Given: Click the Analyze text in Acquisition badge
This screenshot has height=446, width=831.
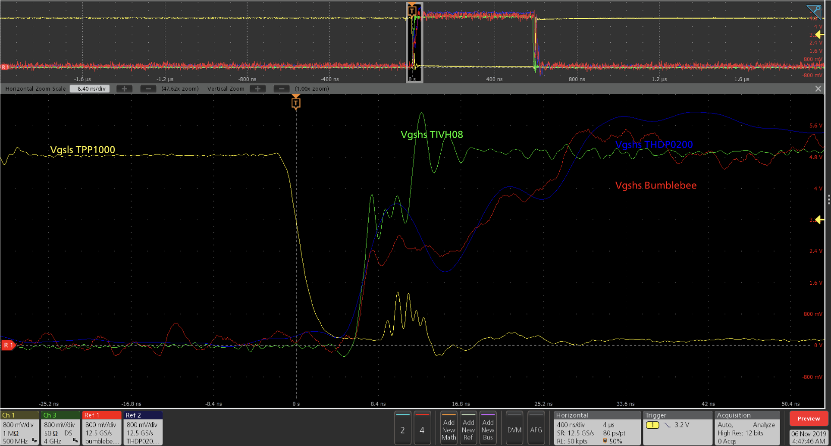Looking at the screenshot, I should pyautogui.click(x=764, y=425).
